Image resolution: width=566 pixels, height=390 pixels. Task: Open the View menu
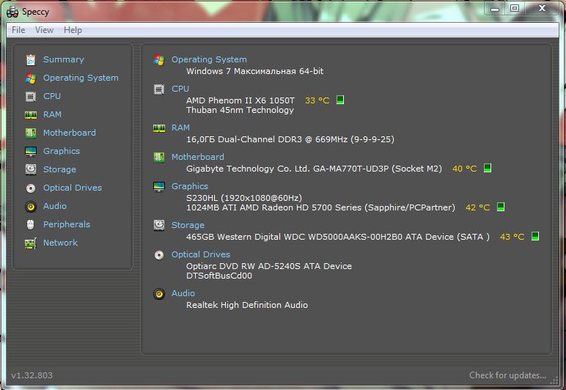(x=45, y=30)
